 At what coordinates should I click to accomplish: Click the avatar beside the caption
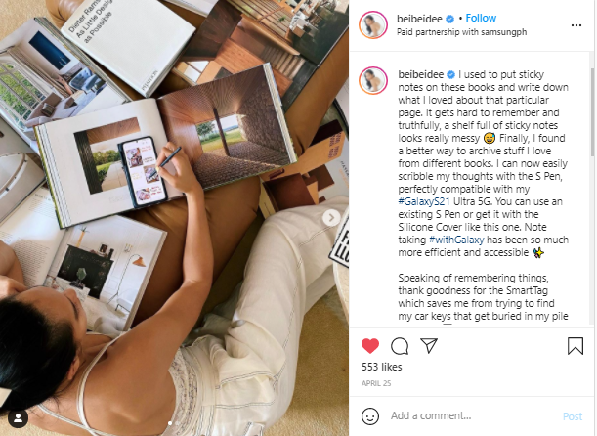[373, 80]
